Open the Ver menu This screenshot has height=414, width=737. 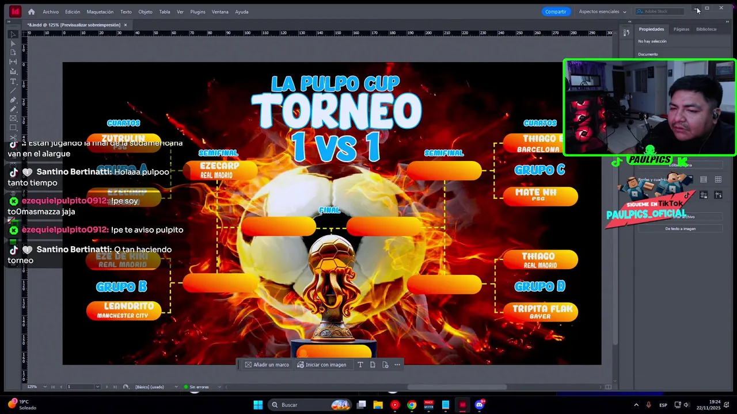[180, 11]
